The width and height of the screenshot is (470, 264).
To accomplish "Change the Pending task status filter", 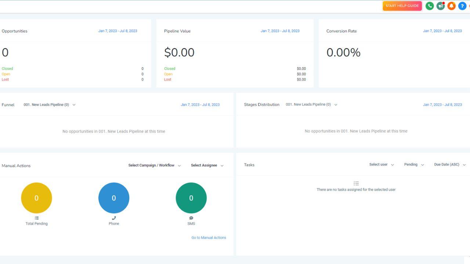I will click(x=414, y=165).
